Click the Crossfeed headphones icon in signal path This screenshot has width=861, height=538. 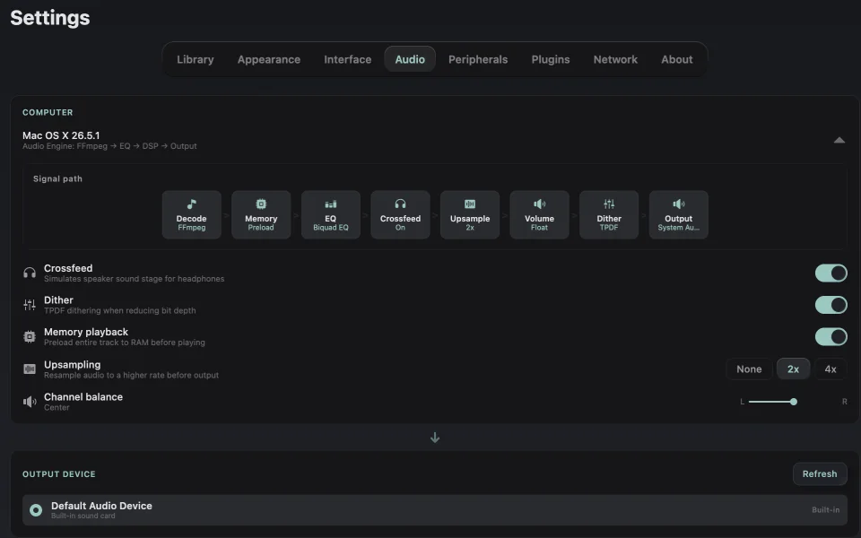pos(400,204)
